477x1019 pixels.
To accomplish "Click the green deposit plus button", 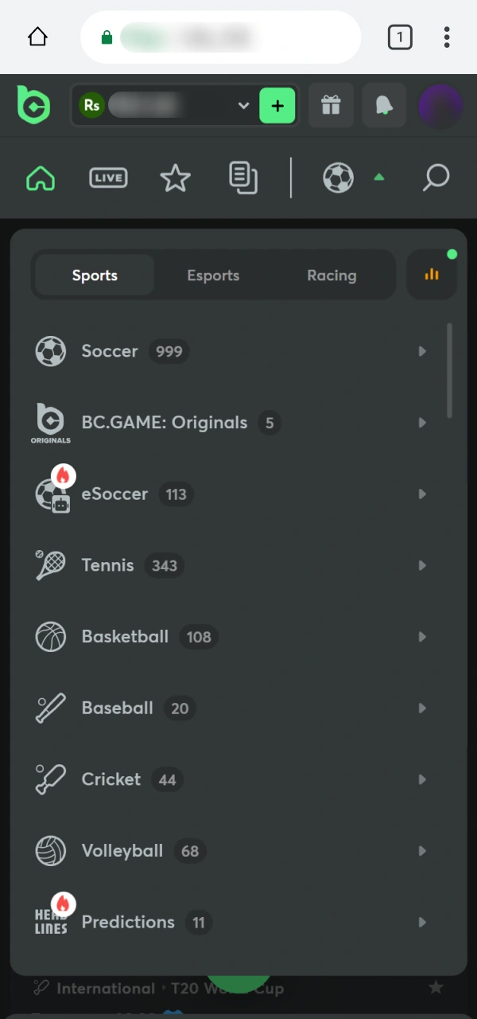I will pyautogui.click(x=277, y=105).
